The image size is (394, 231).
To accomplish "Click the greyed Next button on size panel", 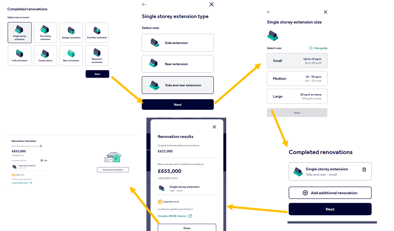I will [297, 113].
